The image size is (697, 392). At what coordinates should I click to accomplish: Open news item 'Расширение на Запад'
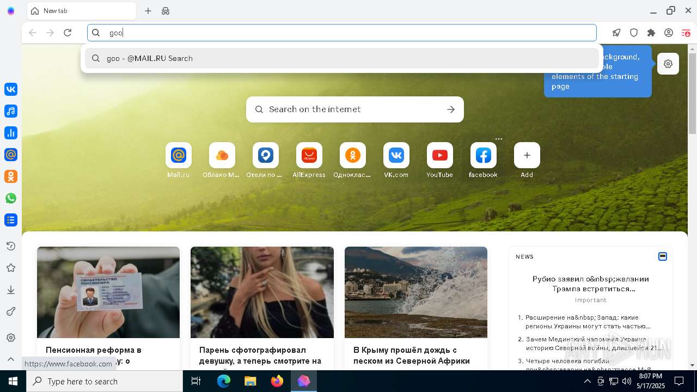click(588, 322)
